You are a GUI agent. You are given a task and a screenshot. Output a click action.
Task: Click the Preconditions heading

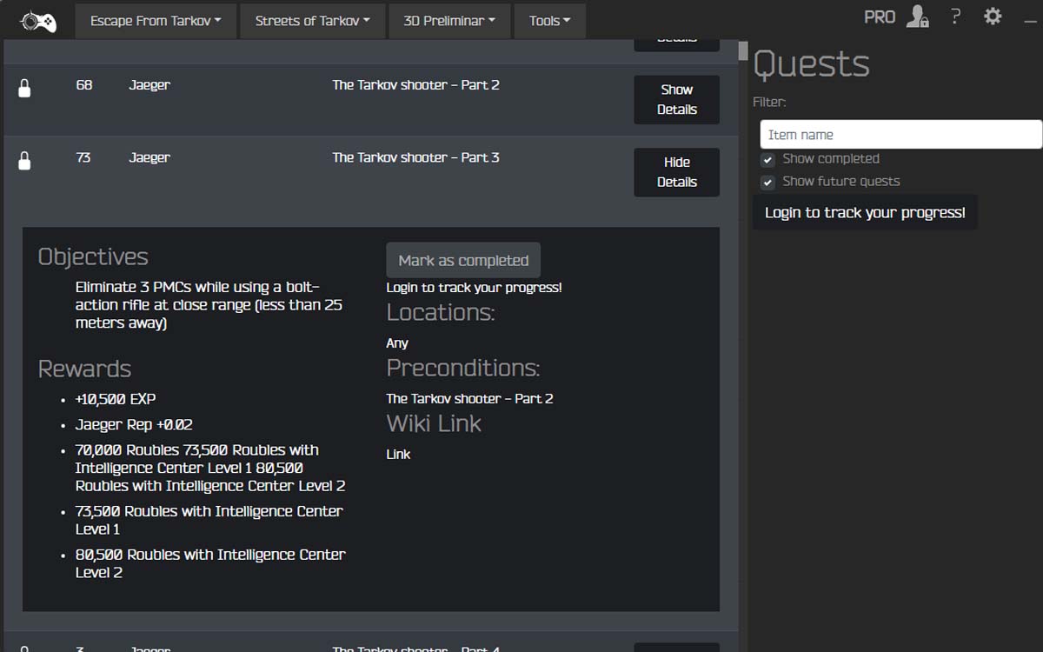(463, 368)
